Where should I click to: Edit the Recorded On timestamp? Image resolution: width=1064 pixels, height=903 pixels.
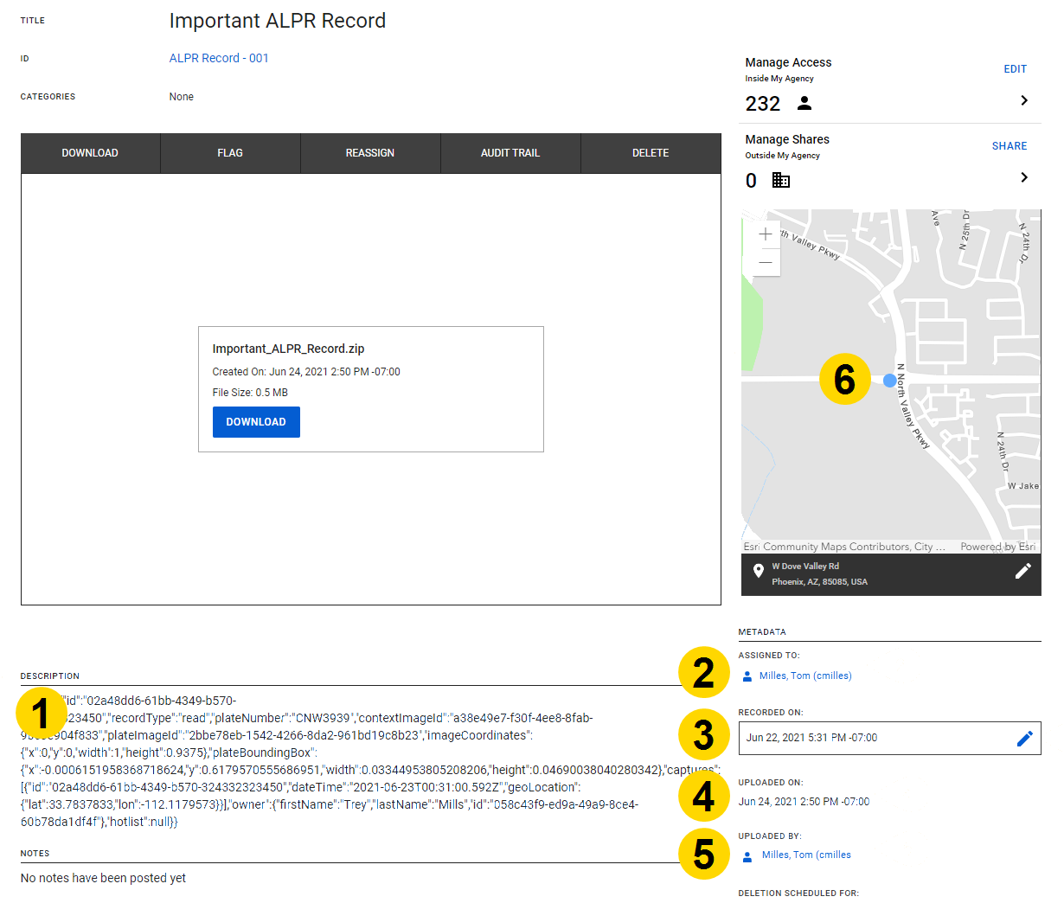click(x=1025, y=738)
